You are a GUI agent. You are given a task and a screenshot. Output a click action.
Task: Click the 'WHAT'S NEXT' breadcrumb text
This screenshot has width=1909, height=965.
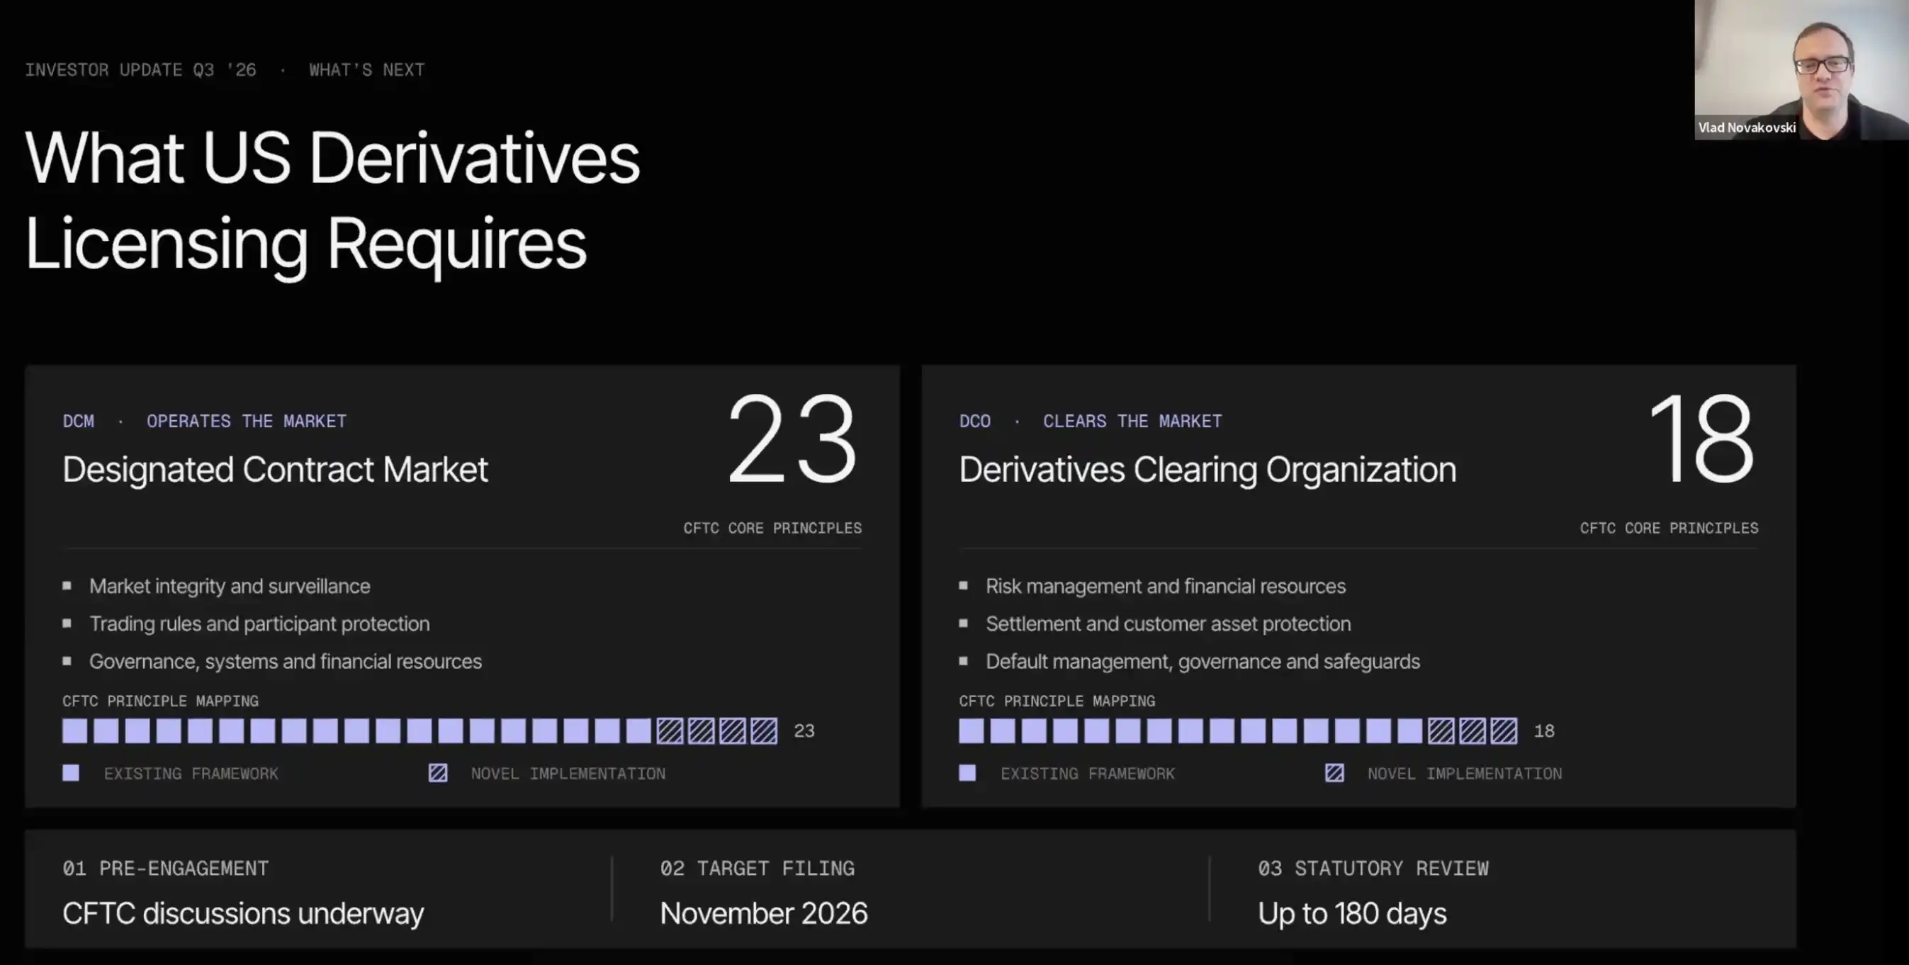coord(367,69)
